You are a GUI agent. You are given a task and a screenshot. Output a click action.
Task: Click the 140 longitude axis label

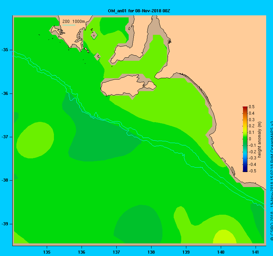pos(221,252)
